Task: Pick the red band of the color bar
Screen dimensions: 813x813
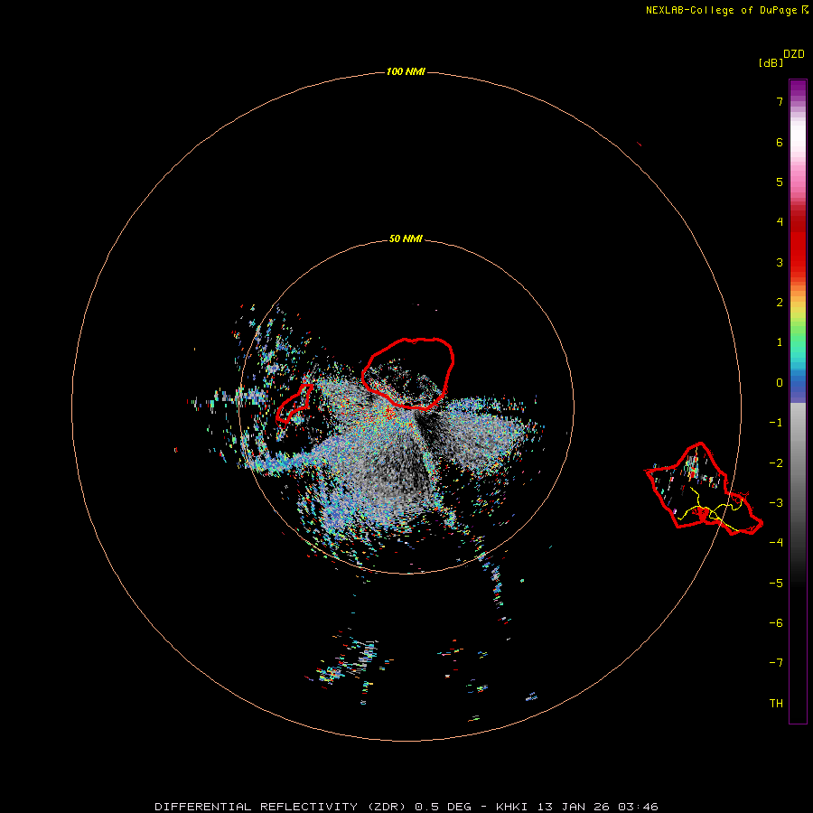Action: coord(798,244)
